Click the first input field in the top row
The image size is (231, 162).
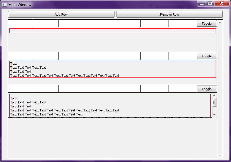pos(20,23)
